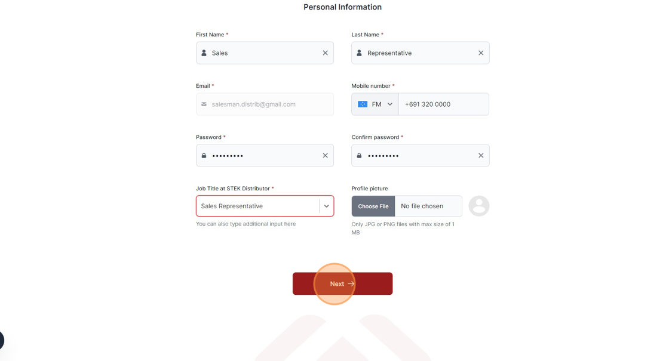Focus the Mobile number input field

click(x=444, y=104)
